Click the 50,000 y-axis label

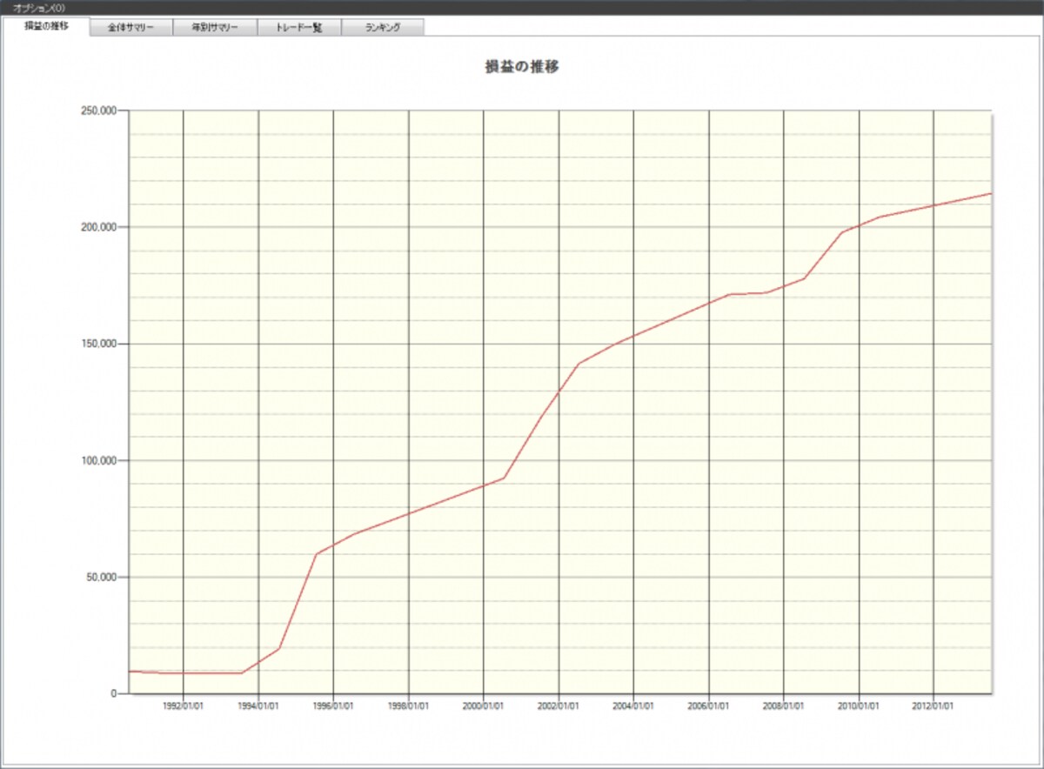(x=103, y=577)
